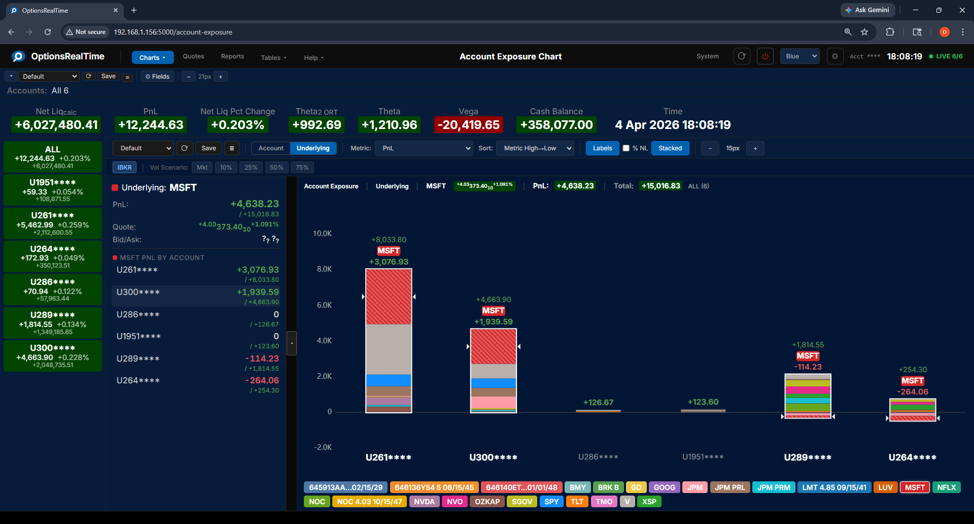Open settings via the gear icon near Acct

[x=834, y=56]
